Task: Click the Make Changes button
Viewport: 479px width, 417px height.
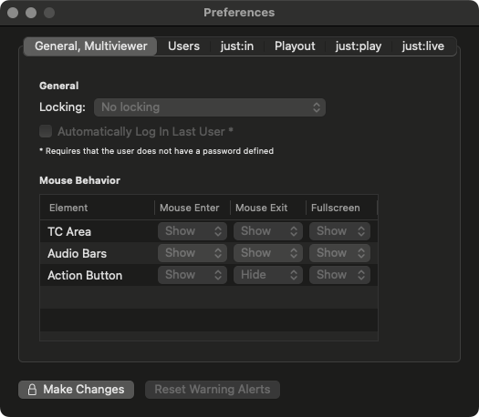Action: tap(76, 390)
